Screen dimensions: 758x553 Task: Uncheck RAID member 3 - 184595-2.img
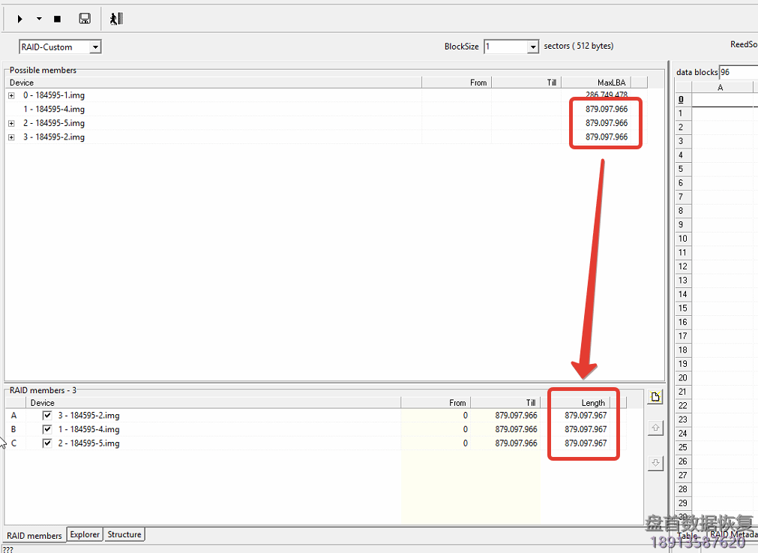[47, 415]
